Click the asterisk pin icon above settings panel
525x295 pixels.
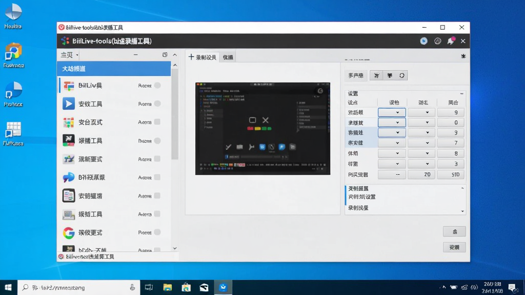click(463, 56)
